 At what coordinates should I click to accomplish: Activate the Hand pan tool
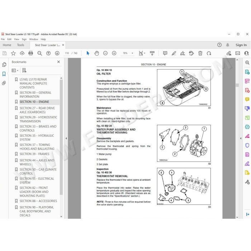coord(96,53)
